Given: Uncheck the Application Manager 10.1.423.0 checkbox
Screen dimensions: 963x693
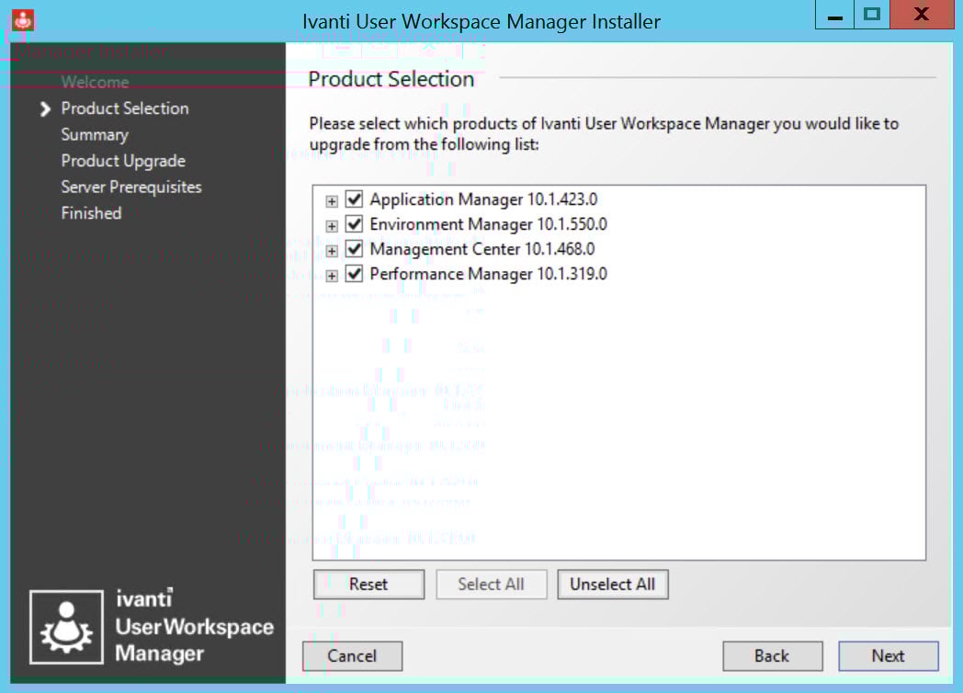Looking at the screenshot, I should click(354, 199).
